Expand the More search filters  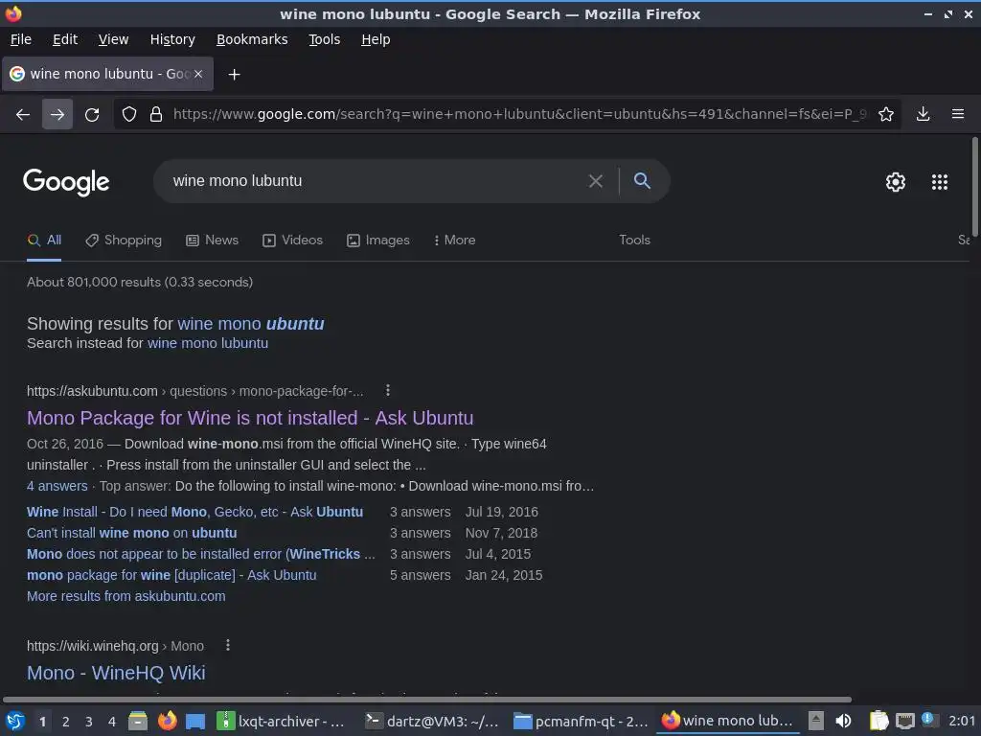pos(455,241)
